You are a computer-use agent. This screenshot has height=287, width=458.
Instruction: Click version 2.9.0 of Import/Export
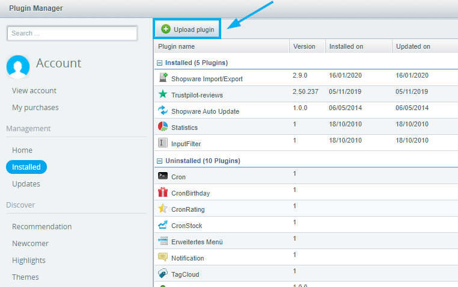click(300, 75)
